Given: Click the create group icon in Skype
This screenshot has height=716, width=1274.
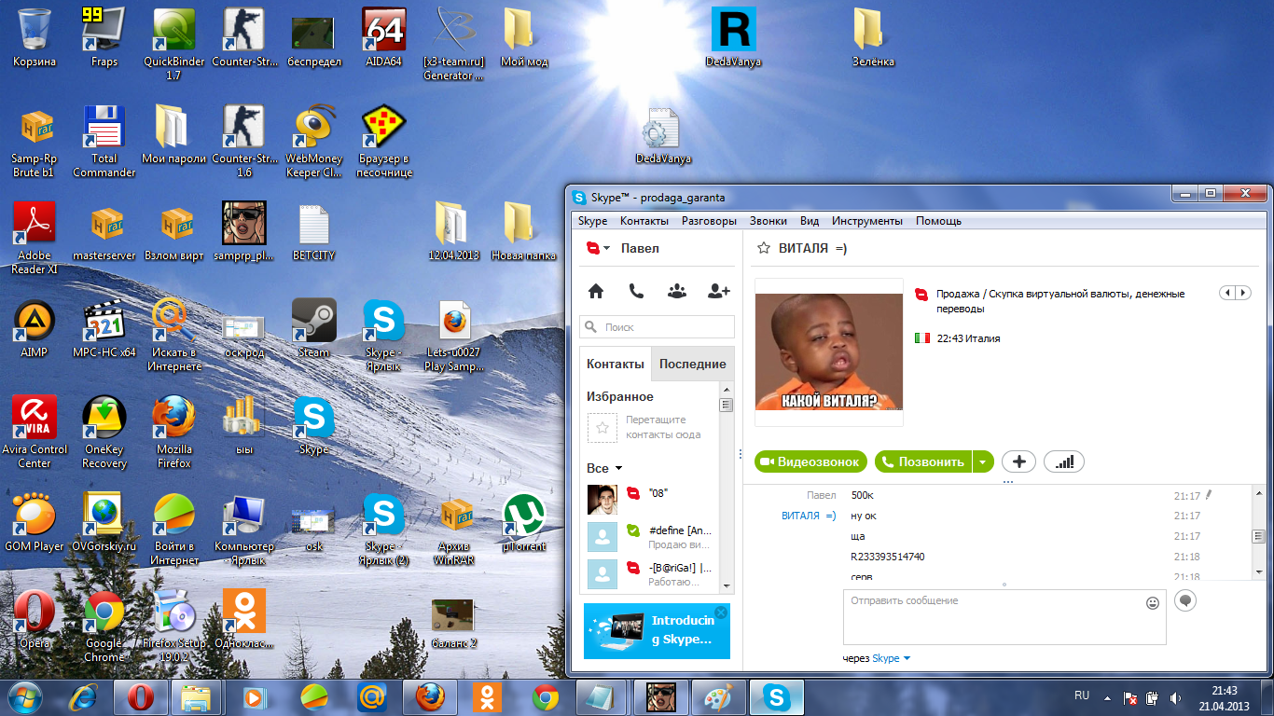Looking at the screenshot, I should pyautogui.click(x=677, y=291).
